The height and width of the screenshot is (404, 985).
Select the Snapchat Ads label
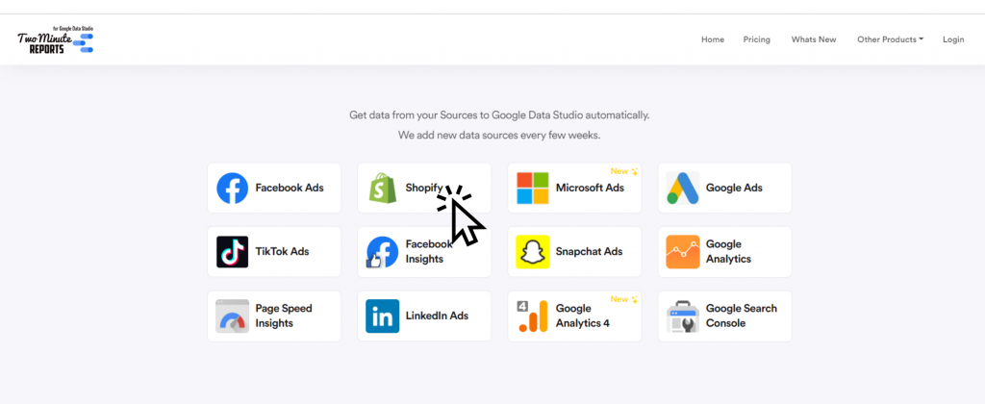[589, 251]
